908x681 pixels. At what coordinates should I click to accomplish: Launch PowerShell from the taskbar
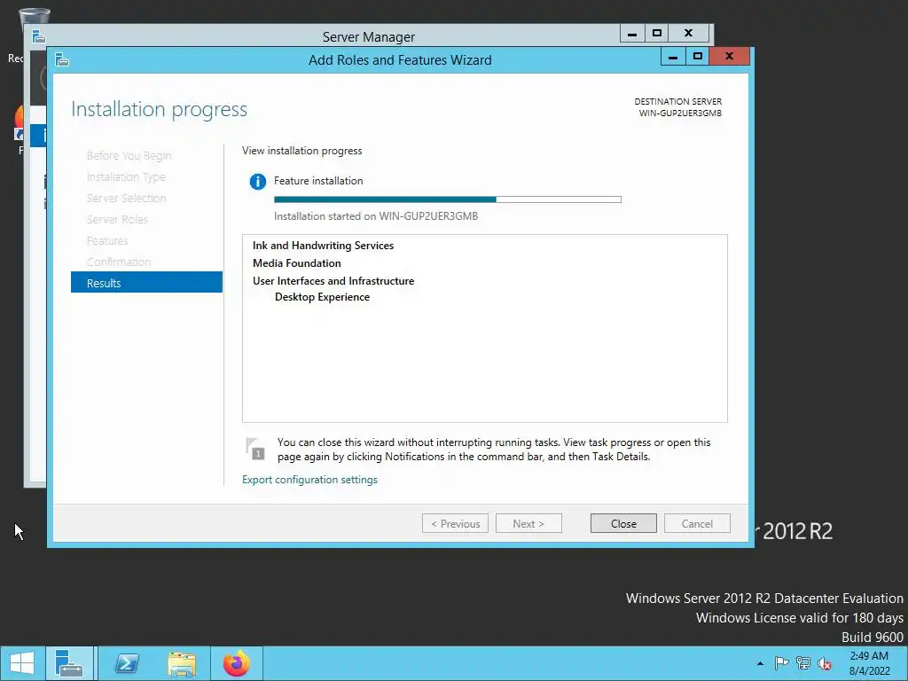[x=127, y=663]
